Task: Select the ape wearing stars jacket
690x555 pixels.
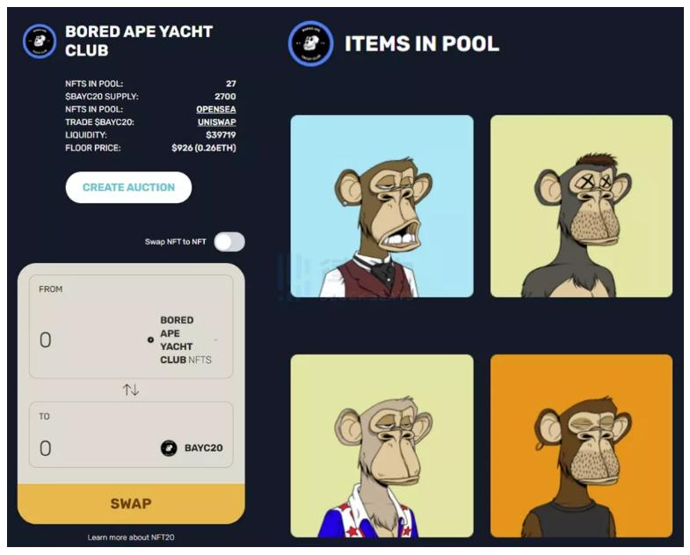Action: point(382,446)
